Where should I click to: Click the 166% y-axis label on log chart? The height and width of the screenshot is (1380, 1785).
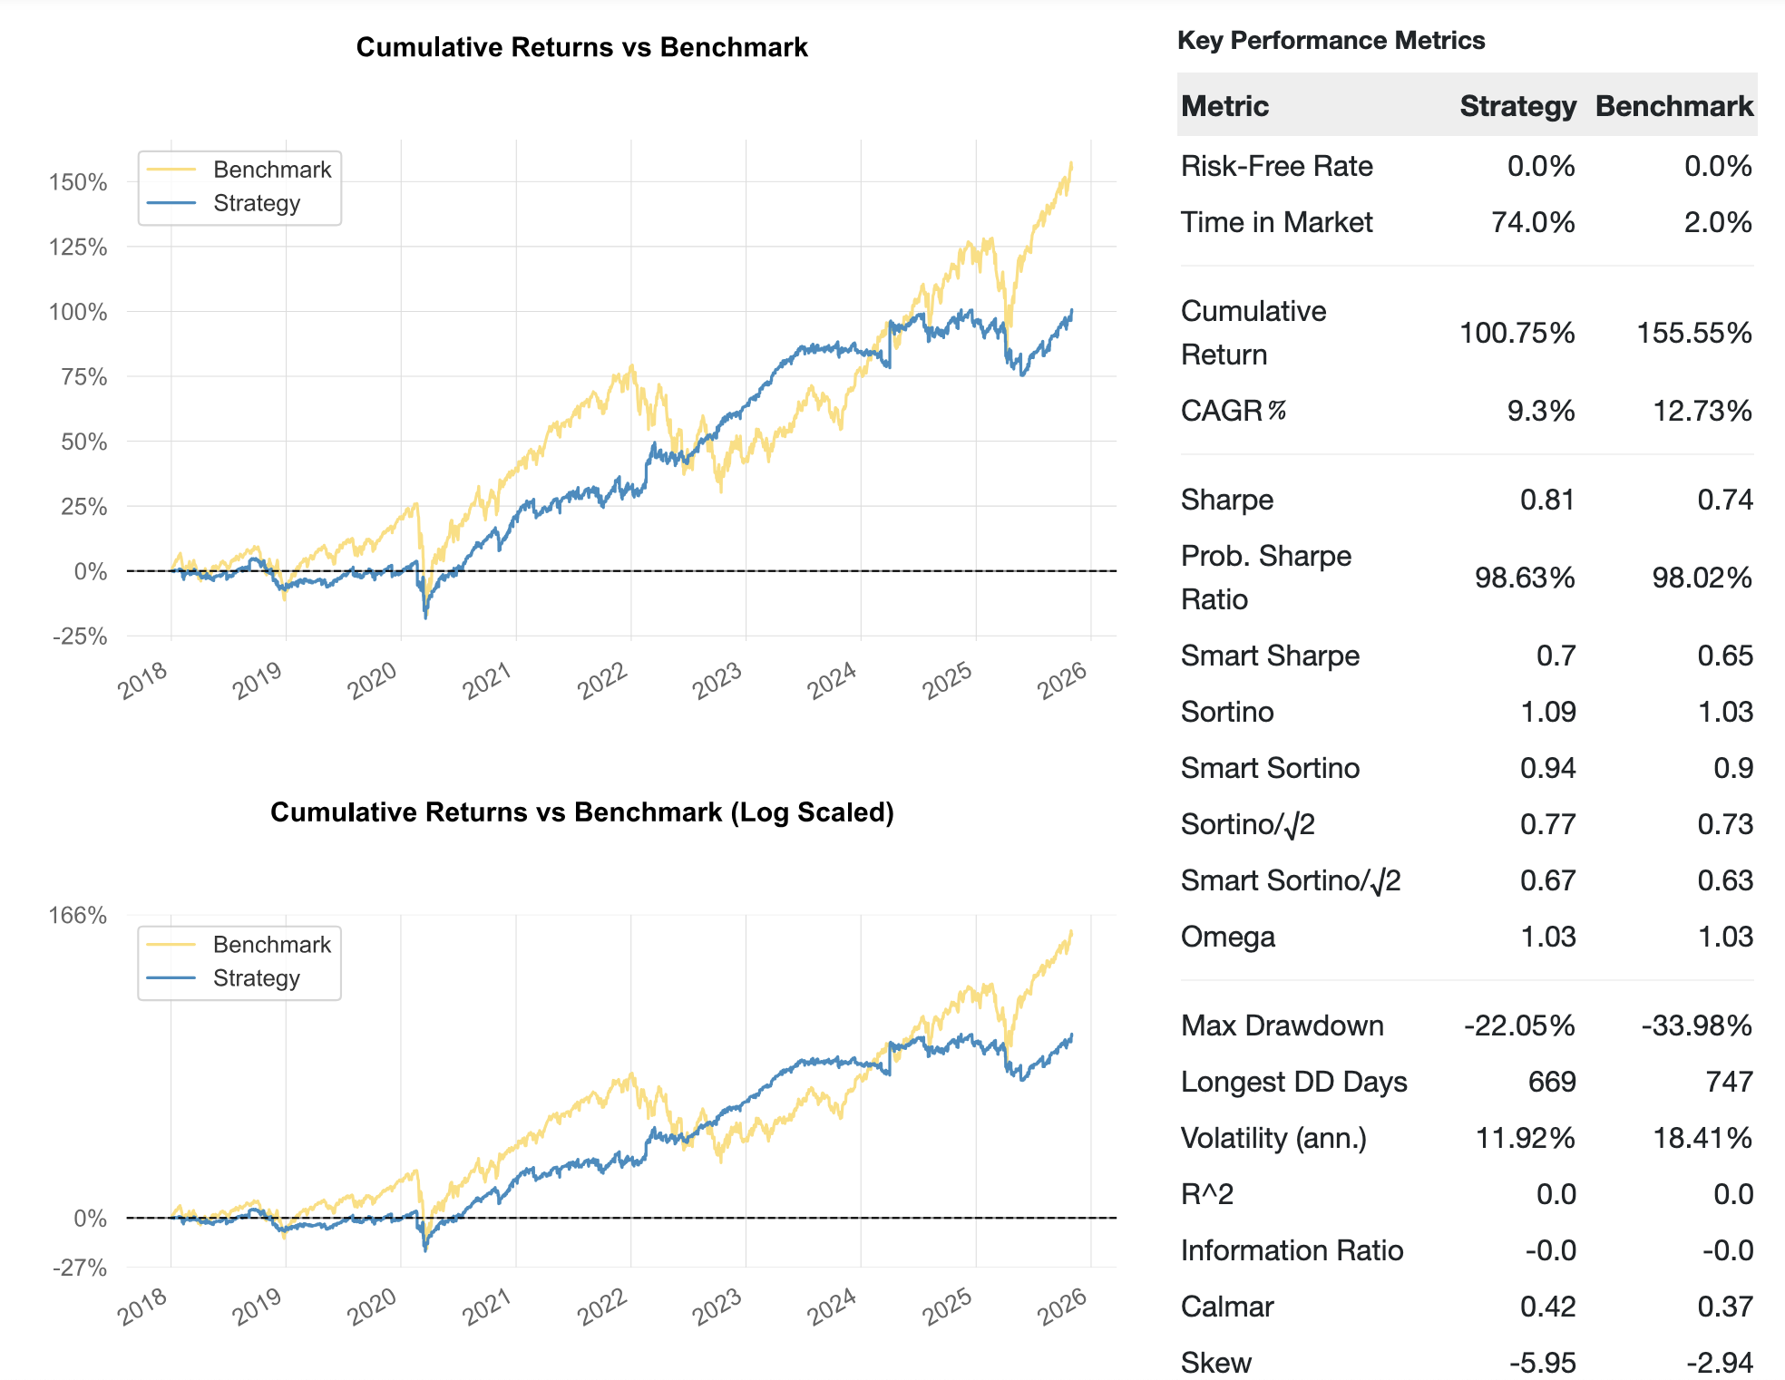78,916
